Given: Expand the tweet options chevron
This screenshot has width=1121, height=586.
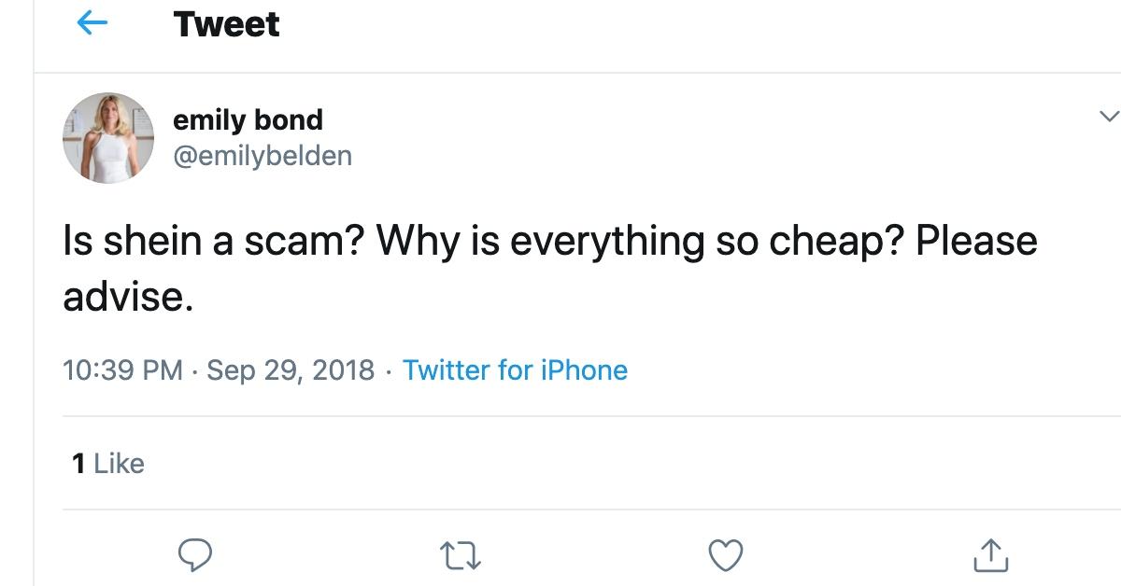Looking at the screenshot, I should 1109,117.
